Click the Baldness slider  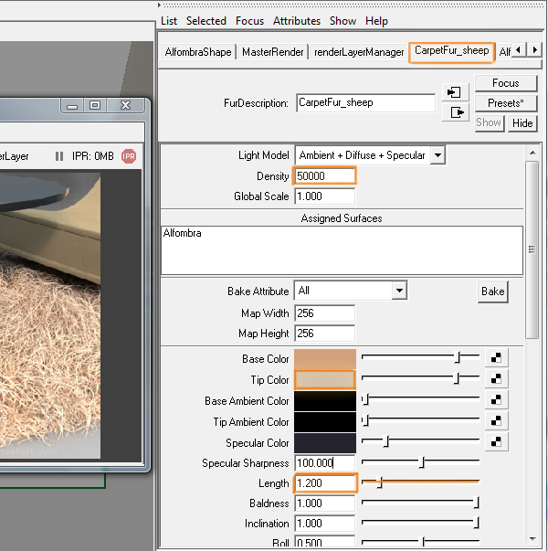coord(420,503)
